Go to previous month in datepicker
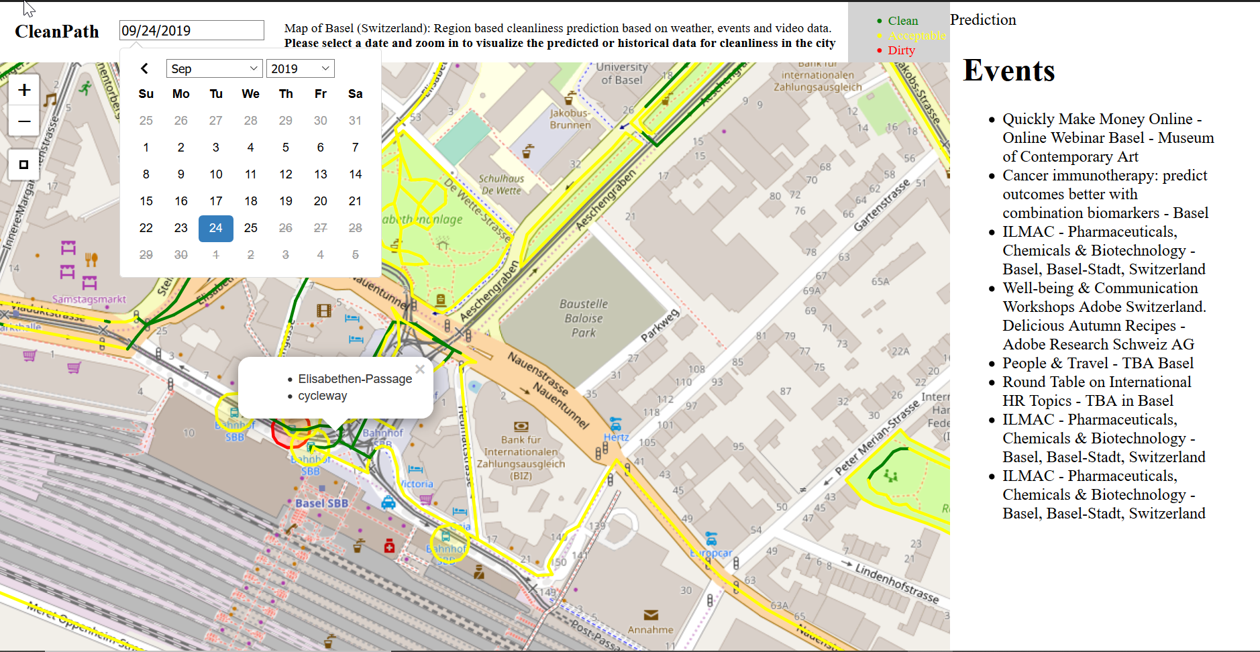The image size is (1260, 652). coord(144,68)
